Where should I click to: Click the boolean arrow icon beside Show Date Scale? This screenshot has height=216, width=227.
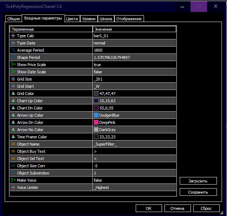coord(13,72)
